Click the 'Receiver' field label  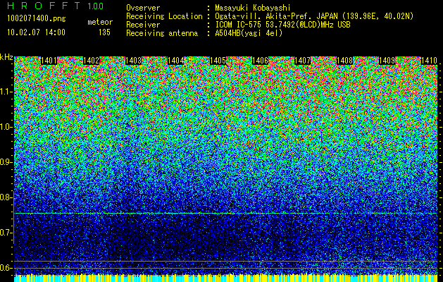[x=143, y=25]
